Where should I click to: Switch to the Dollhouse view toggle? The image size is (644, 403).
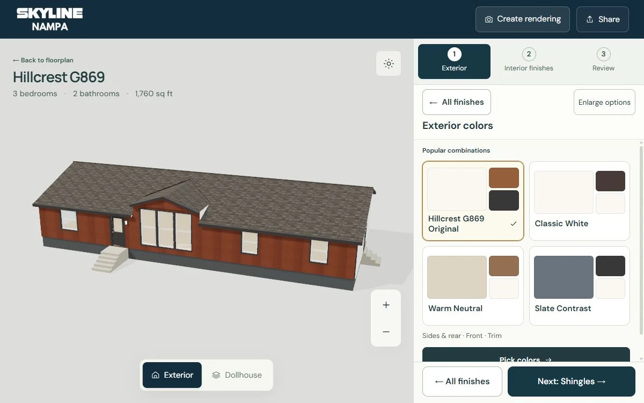click(x=237, y=375)
